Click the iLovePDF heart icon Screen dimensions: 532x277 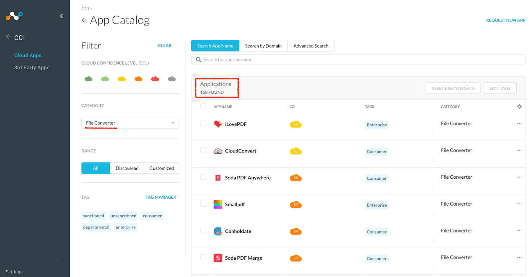pyautogui.click(x=218, y=124)
